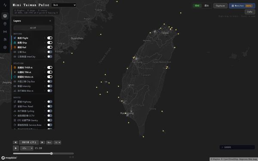Viewport: 258px width, 161px height.
Task: Click the Ship layer icon
Action: pos(15,43)
